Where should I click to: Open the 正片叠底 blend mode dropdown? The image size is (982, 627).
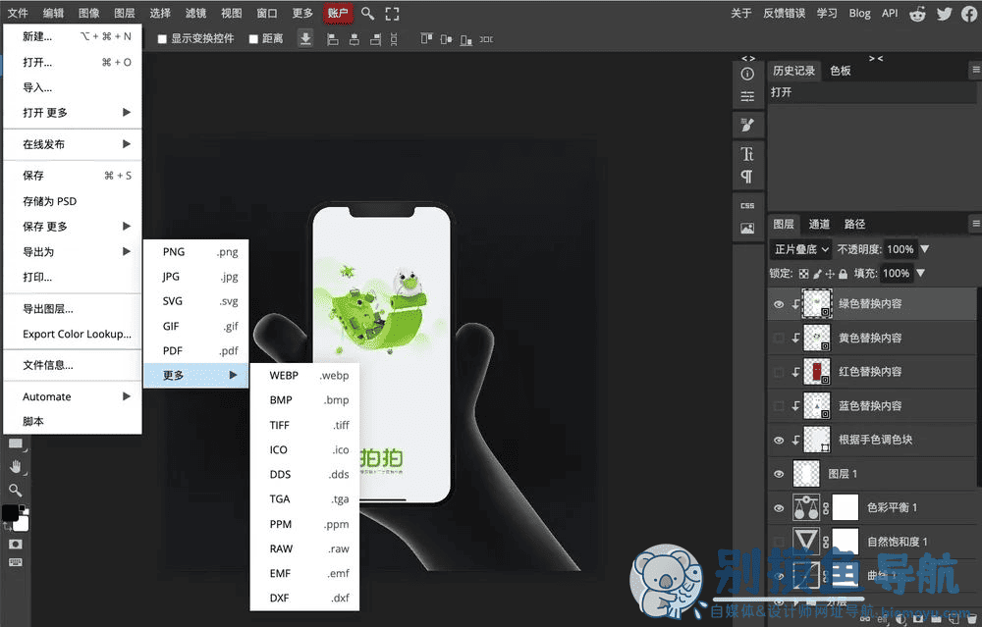click(801, 249)
